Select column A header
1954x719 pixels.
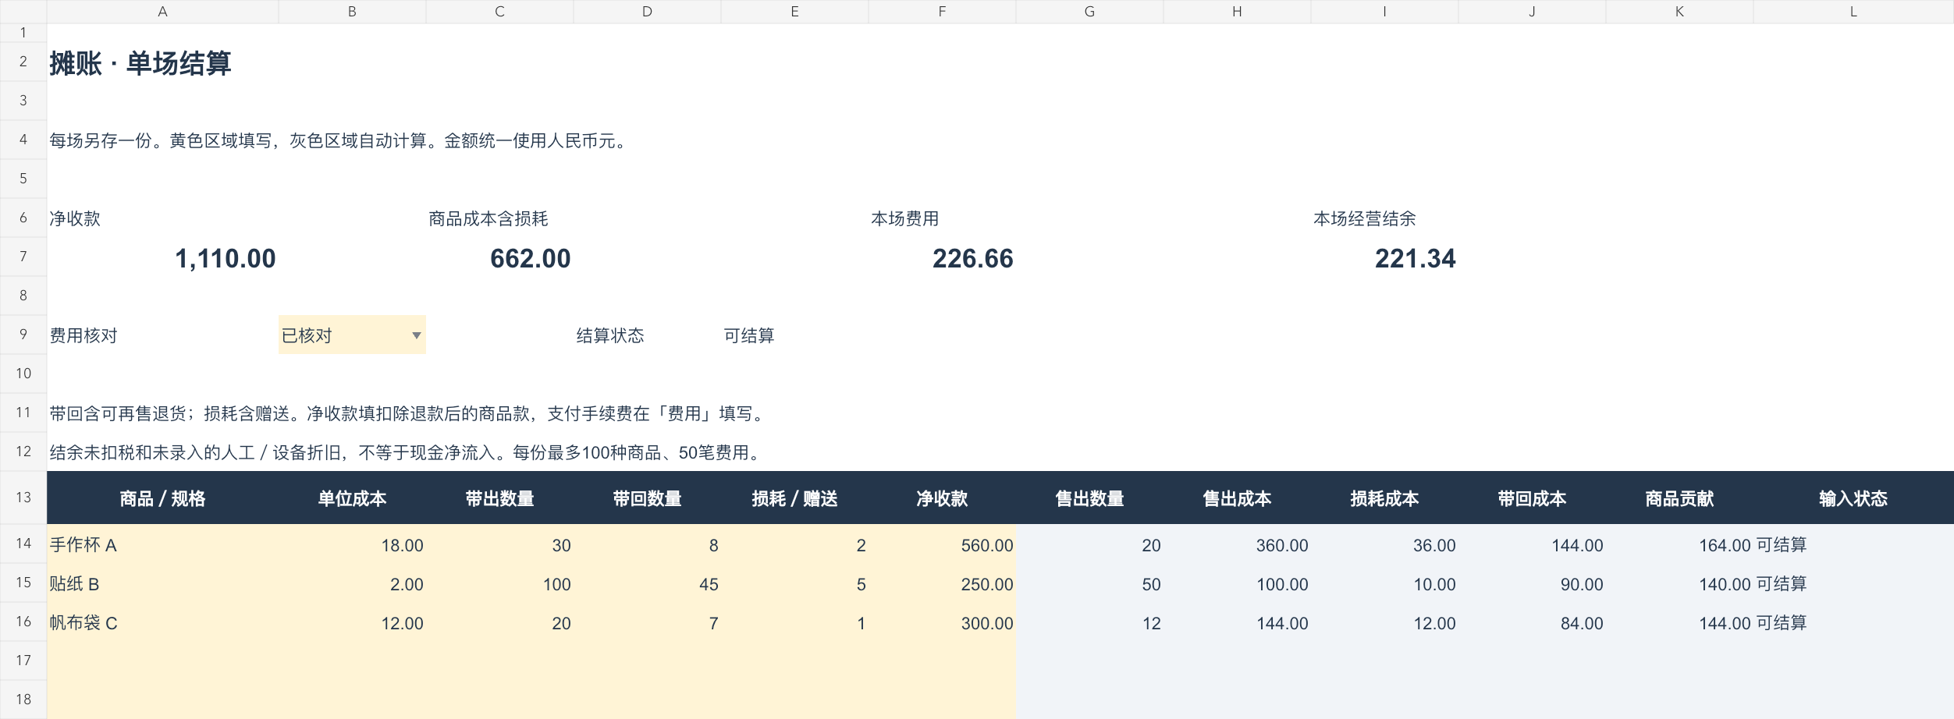pyautogui.click(x=162, y=12)
